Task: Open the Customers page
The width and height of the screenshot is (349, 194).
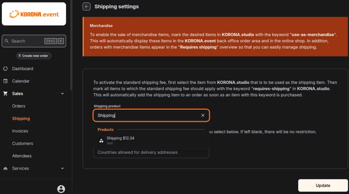Action: (22, 143)
